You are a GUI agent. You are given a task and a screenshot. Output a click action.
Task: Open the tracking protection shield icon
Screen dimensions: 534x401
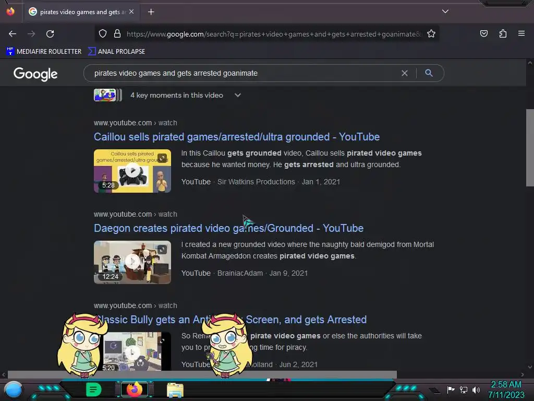coord(103,34)
